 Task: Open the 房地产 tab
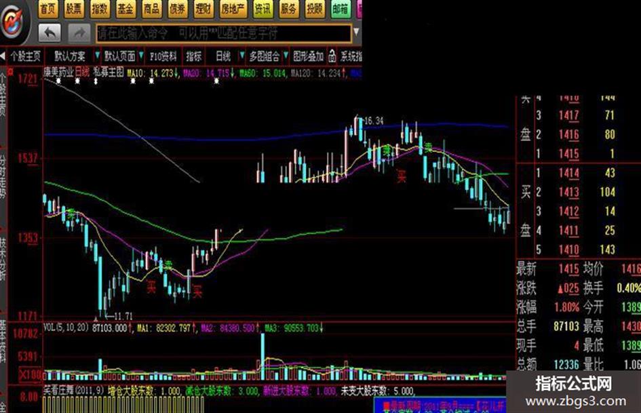(x=232, y=9)
